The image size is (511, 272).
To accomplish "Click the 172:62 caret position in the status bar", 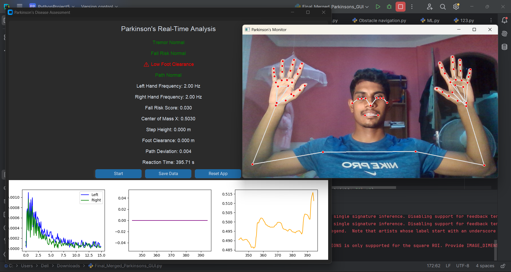I will [434, 266].
